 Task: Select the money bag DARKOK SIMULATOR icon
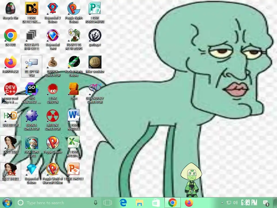53,62
